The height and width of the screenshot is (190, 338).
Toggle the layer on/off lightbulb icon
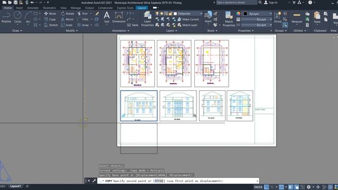pos(157,14)
